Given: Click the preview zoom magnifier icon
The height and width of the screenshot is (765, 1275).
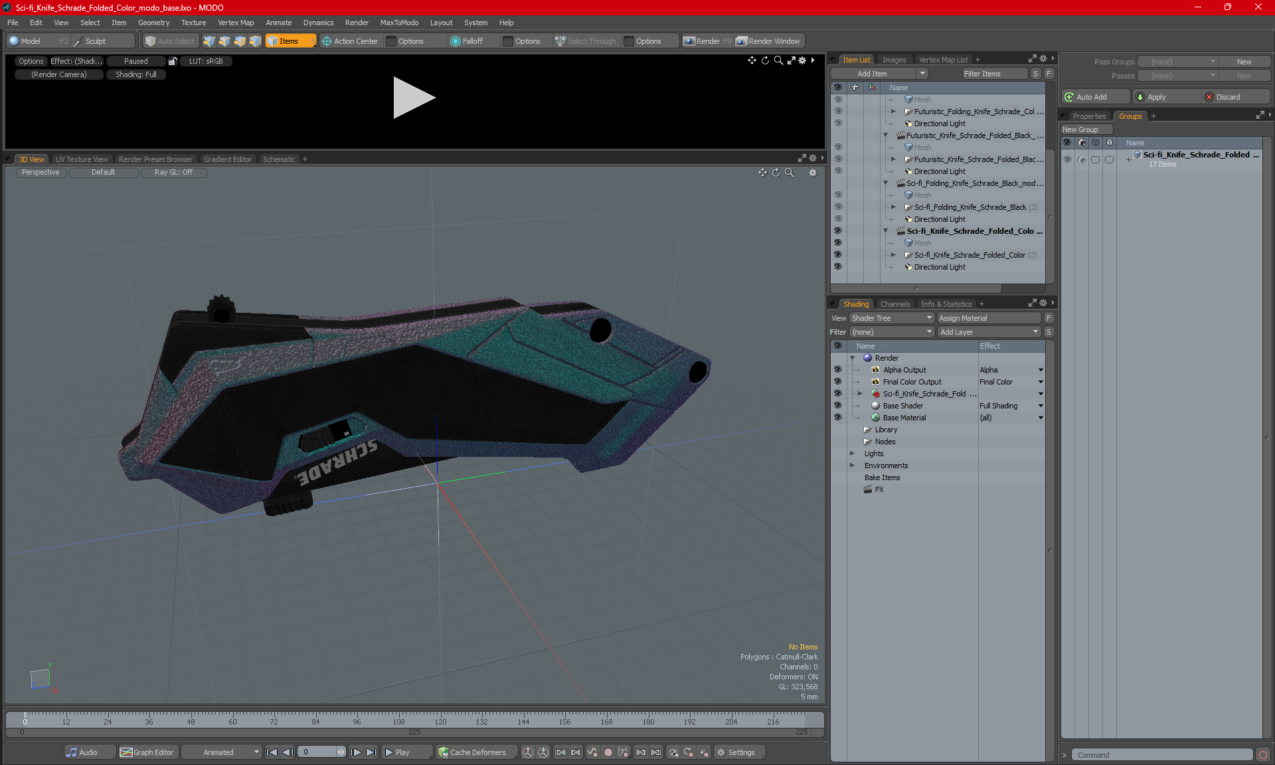Looking at the screenshot, I should click(x=778, y=60).
